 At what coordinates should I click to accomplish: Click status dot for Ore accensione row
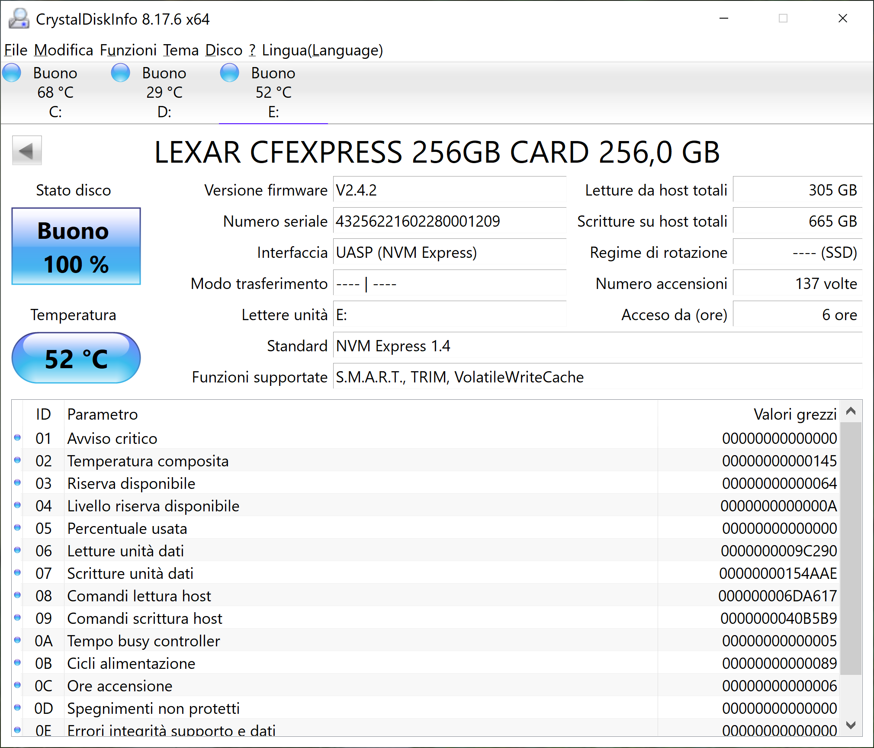17,685
